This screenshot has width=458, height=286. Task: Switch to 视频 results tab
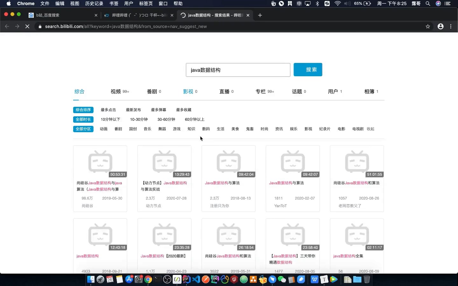(120, 92)
